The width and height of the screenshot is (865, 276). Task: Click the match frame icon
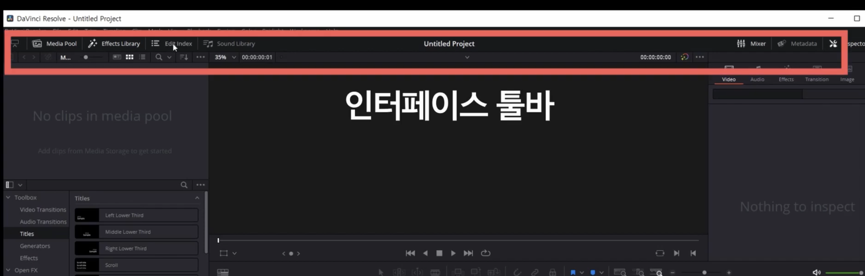(x=660, y=253)
